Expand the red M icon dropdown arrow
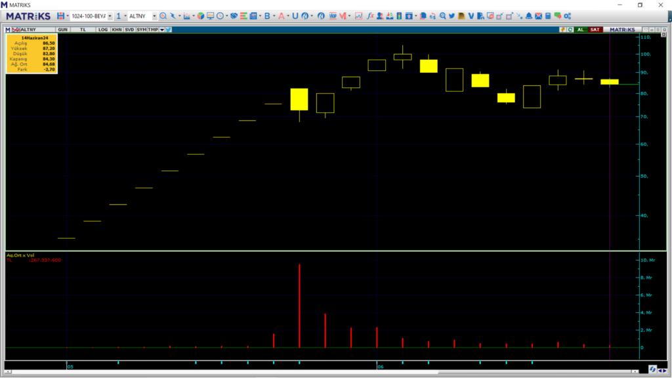 (x=349, y=16)
